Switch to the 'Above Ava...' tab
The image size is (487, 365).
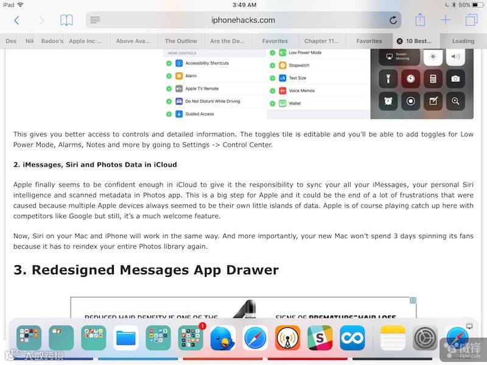click(133, 41)
